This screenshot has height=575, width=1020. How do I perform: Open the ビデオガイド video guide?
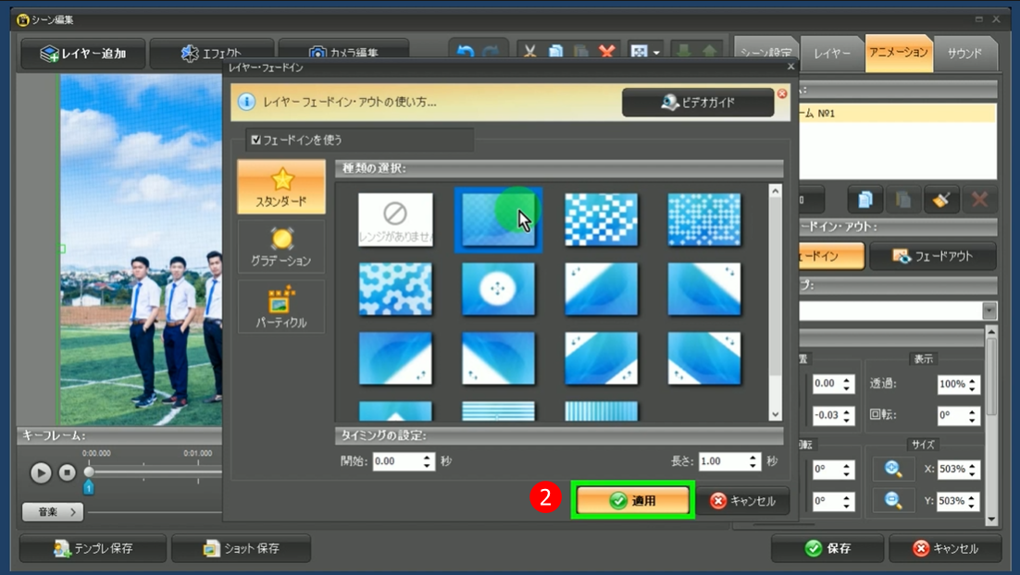698,103
